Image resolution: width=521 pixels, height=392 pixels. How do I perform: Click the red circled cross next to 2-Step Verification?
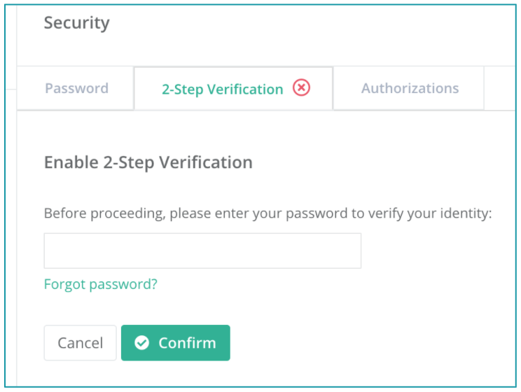pos(301,88)
